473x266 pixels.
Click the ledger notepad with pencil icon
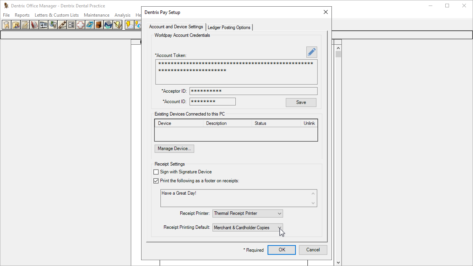[x=25, y=25]
